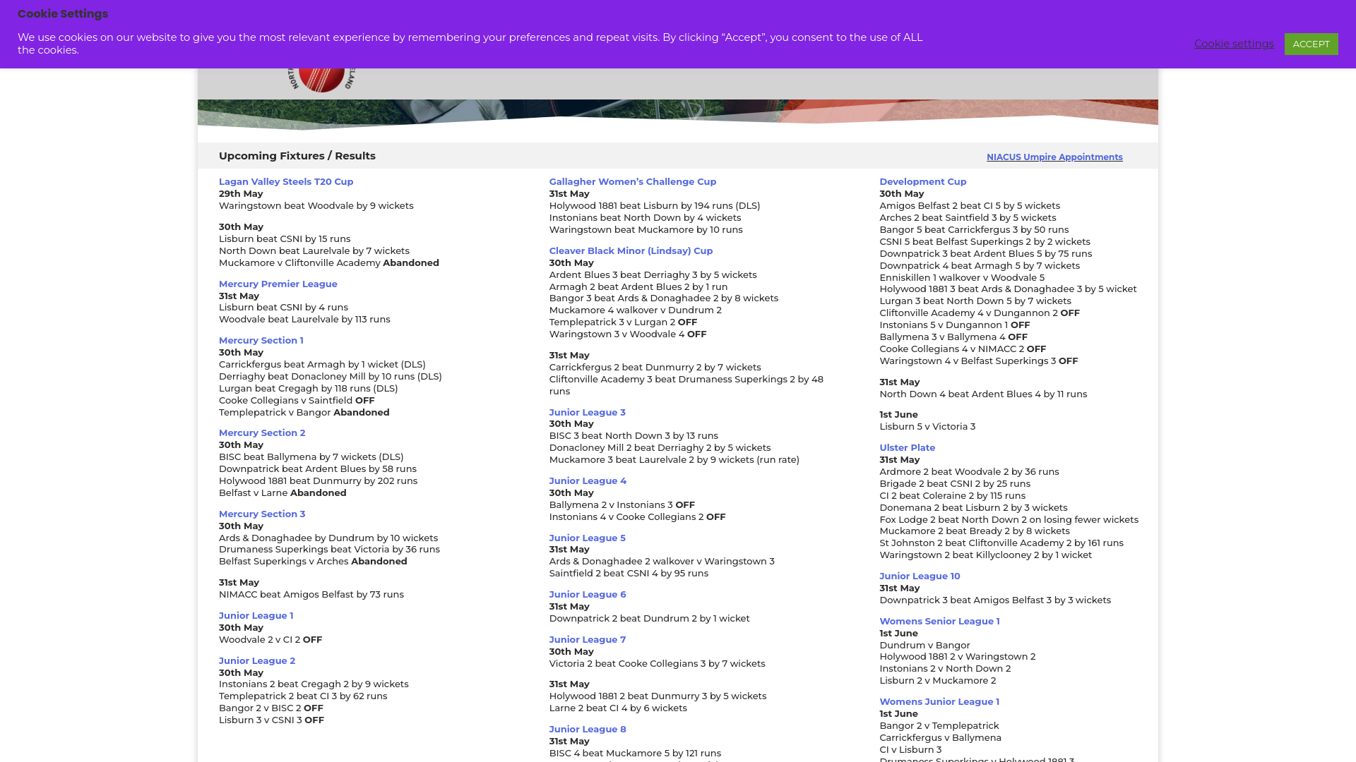The height and width of the screenshot is (762, 1356).
Task: Open the Cookie settings link
Action: (1234, 44)
